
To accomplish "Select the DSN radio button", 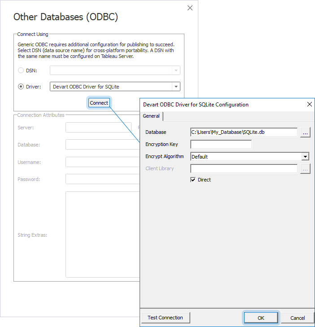I will tap(21, 71).
